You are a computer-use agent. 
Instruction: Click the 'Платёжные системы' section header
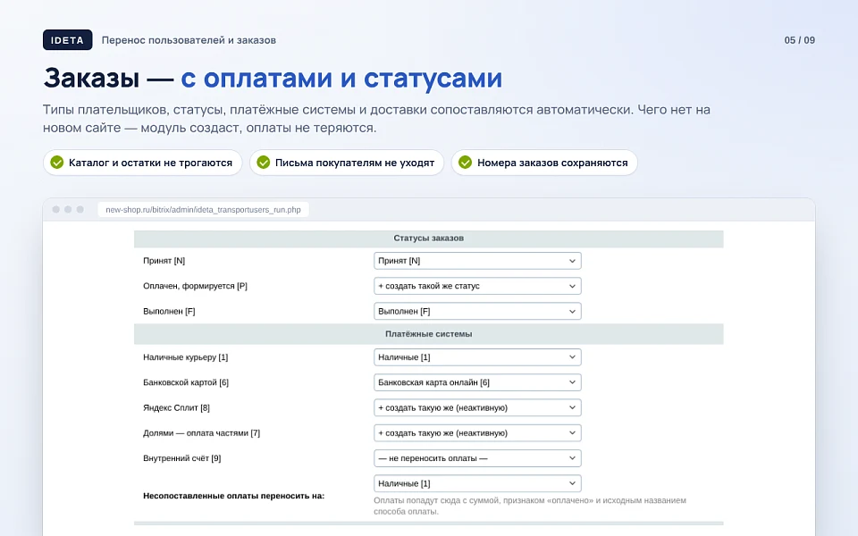pyautogui.click(x=428, y=334)
